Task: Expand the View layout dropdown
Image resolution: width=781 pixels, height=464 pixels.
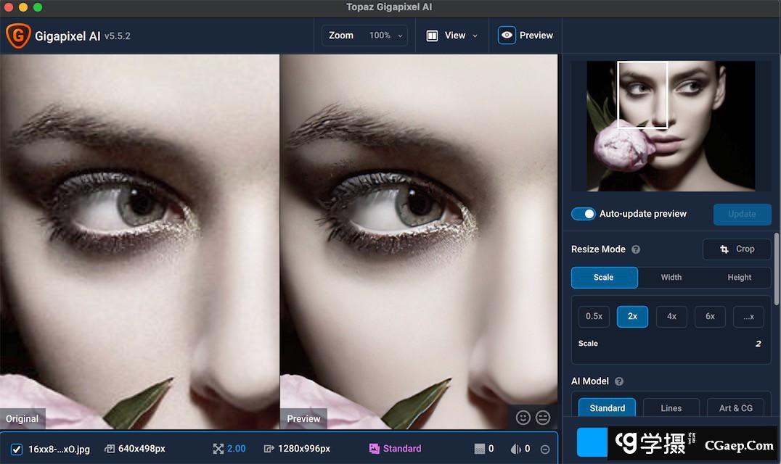Action: click(452, 36)
